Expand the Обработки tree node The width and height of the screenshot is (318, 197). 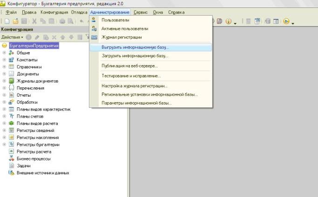click(4, 102)
